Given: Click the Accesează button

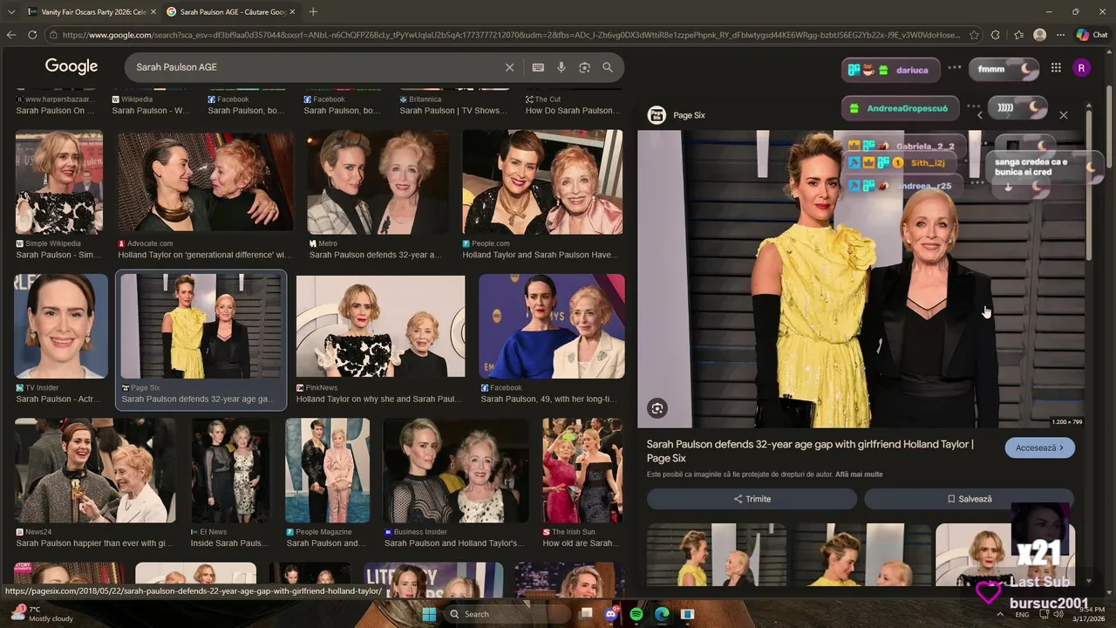Looking at the screenshot, I should [x=1039, y=447].
